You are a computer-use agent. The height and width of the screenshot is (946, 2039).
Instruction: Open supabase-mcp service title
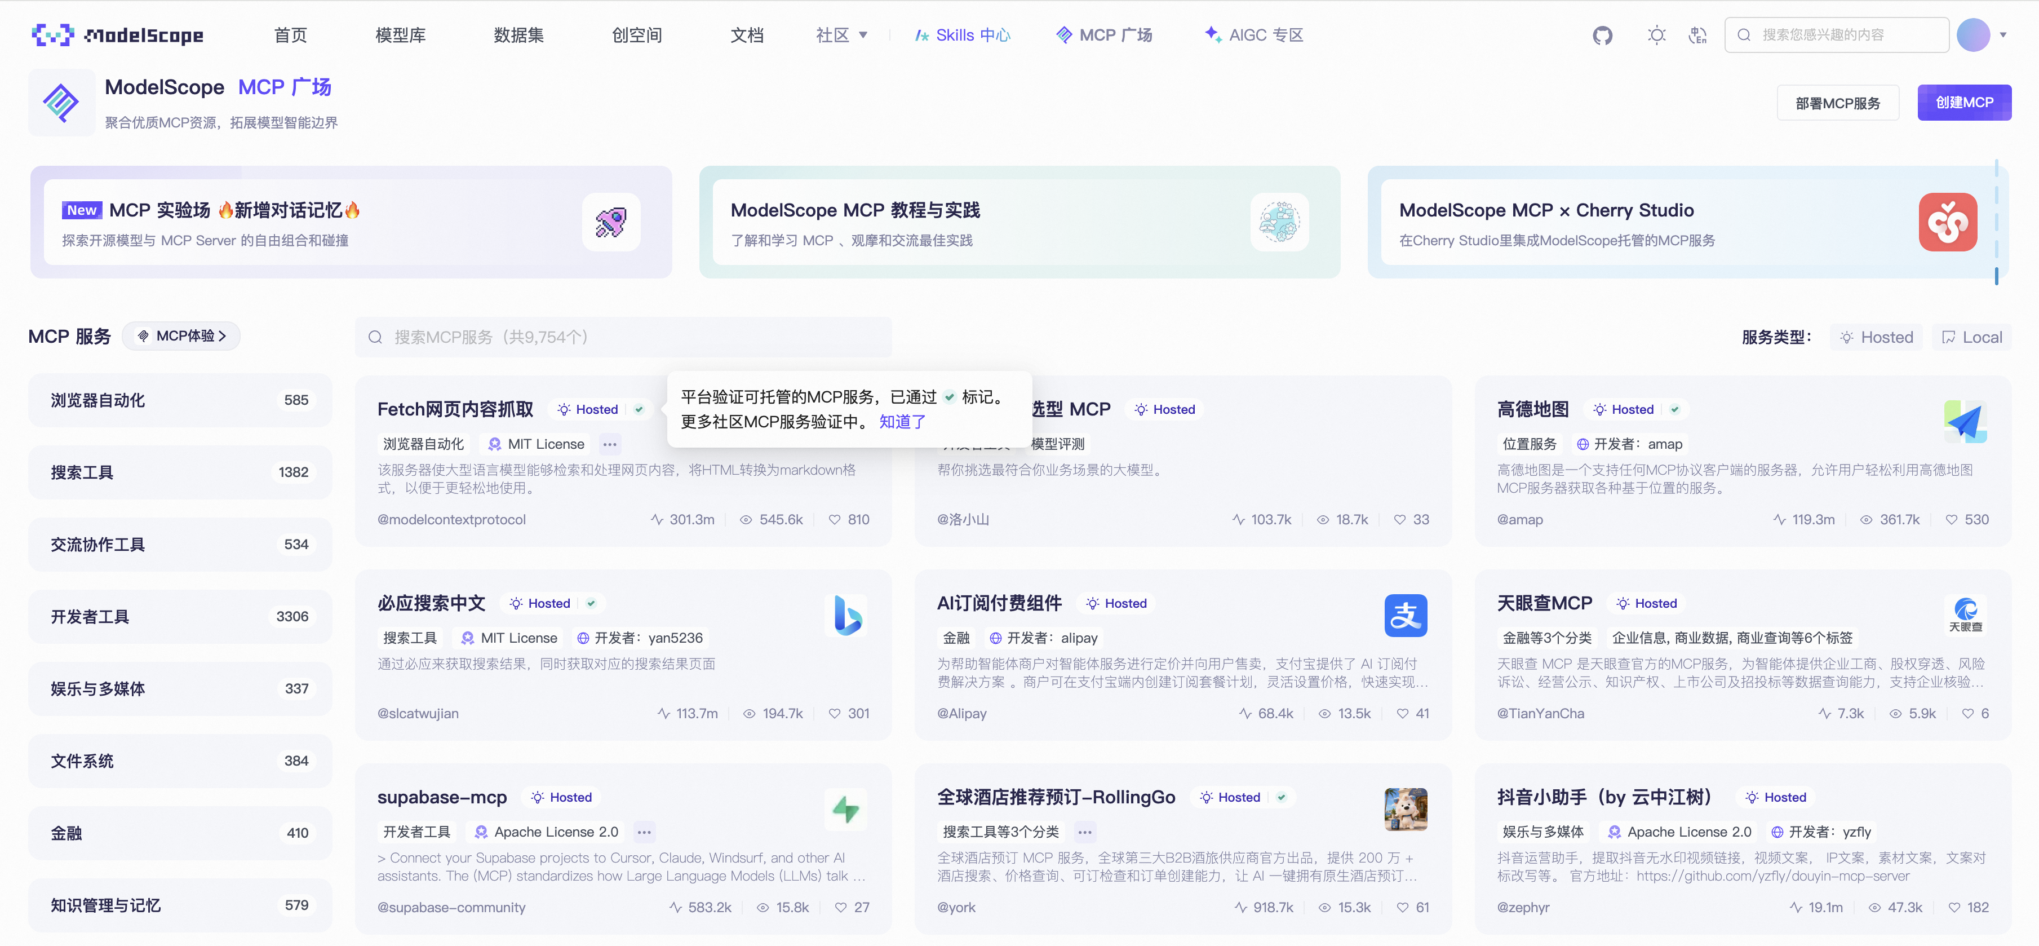(442, 797)
